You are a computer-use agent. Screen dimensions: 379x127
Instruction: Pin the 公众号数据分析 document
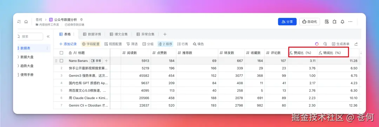[81, 20]
